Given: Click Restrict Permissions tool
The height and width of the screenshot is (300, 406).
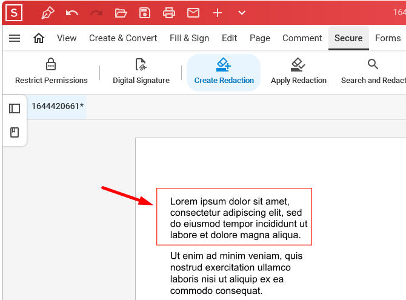Looking at the screenshot, I should 52,72.
